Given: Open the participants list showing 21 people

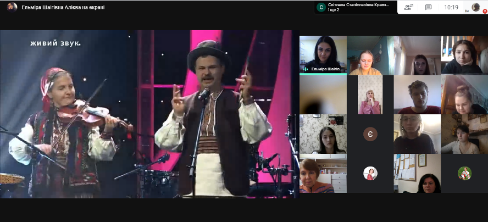Looking at the screenshot, I should coord(409,7).
